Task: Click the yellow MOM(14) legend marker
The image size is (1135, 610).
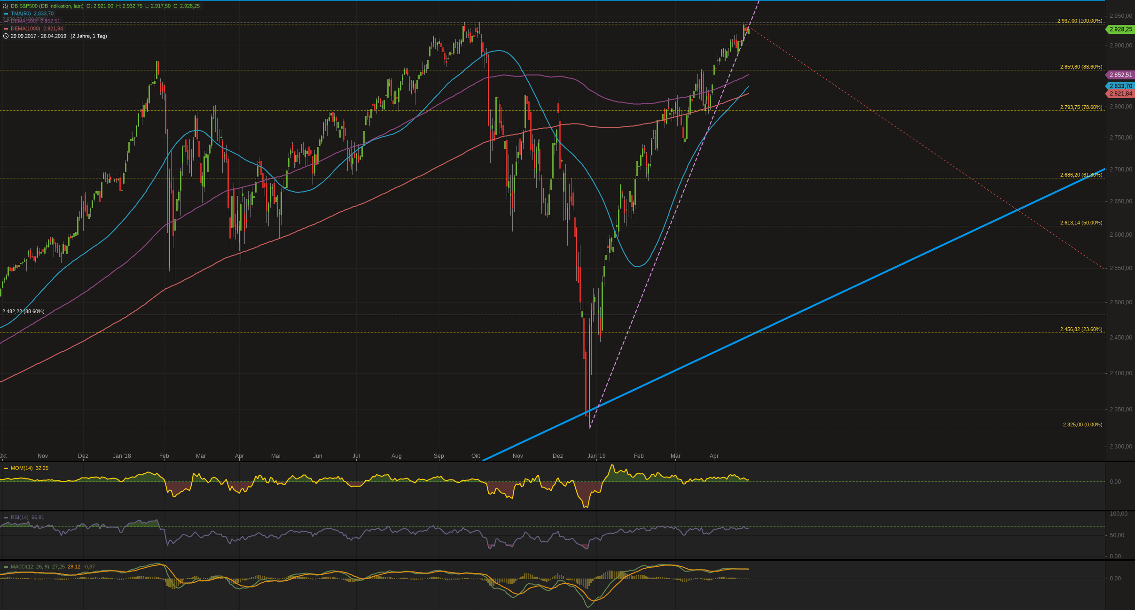Action: click(x=6, y=468)
